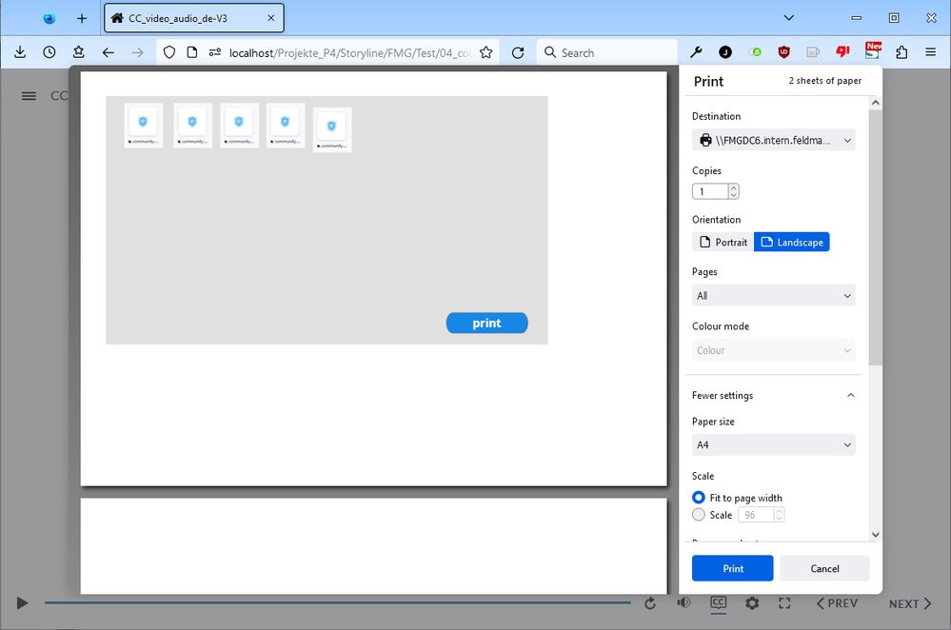This screenshot has height=630, width=951.
Task: Click the first community thumbnail in preview
Action: coord(143,126)
